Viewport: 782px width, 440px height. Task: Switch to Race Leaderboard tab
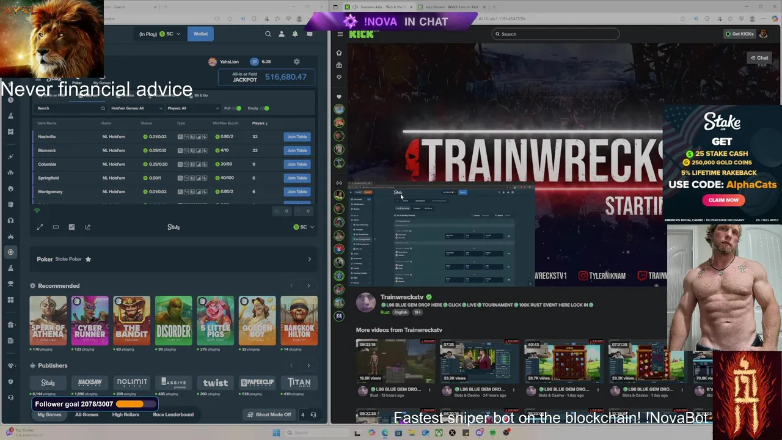pos(173,415)
